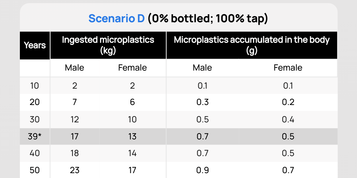Click the 50 years row label
Viewport: 357px width, 178px height.
coord(35,170)
